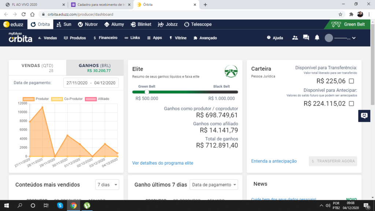The height and width of the screenshot is (211, 375).
Task: Go back in browser history
Action: [x=6, y=14]
